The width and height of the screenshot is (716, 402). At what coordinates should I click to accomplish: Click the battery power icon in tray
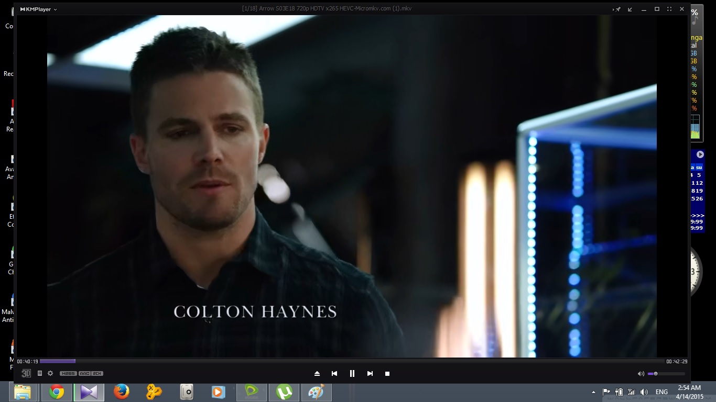(x=619, y=392)
